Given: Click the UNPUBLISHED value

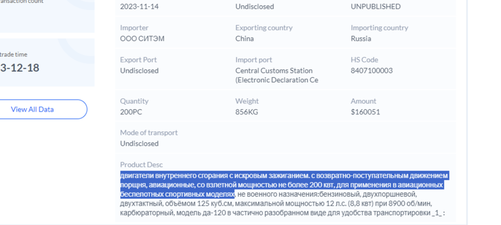Looking at the screenshot, I should pos(375,7).
